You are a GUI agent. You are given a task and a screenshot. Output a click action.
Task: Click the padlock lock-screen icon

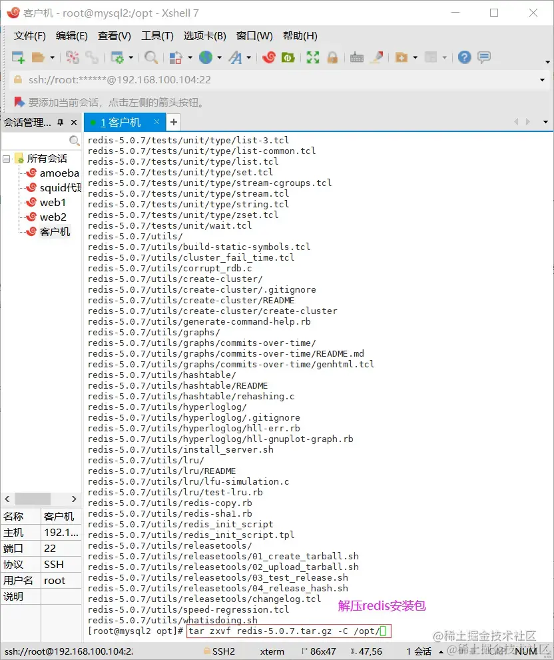tap(332, 57)
